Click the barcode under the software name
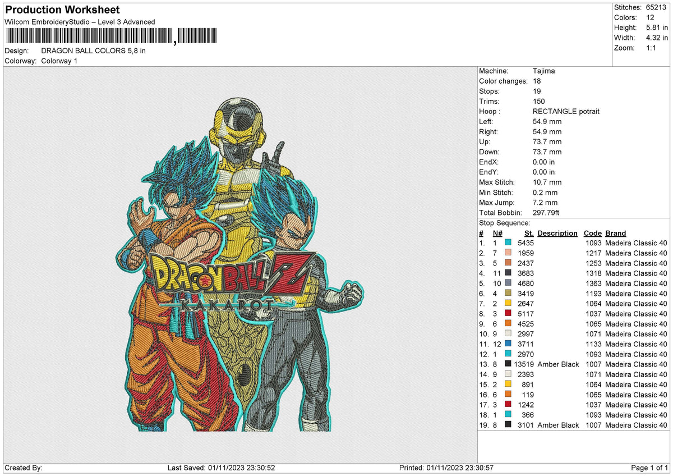The height and width of the screenshot is (476, 673). (x=112, y=37)
